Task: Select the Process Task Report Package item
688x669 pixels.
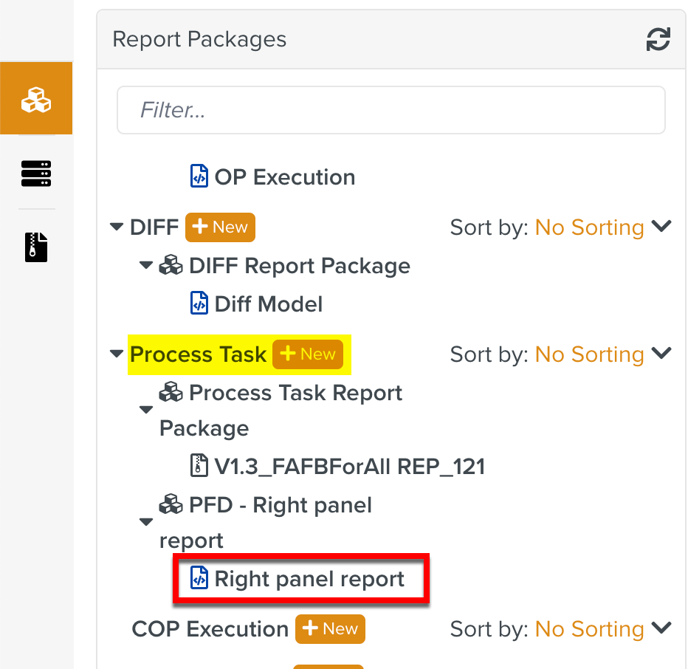Action: click(x=295, y=392)
